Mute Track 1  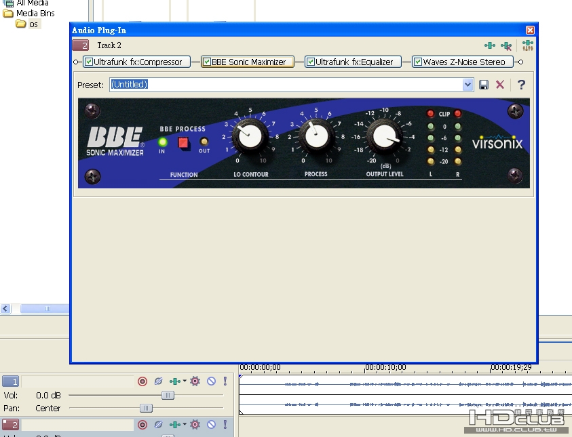click(211, 381)
